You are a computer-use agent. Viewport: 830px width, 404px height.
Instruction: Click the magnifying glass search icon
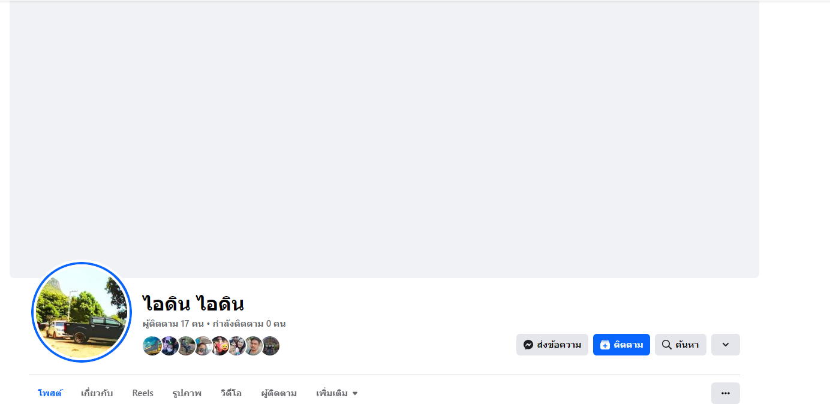pos(666,345)
